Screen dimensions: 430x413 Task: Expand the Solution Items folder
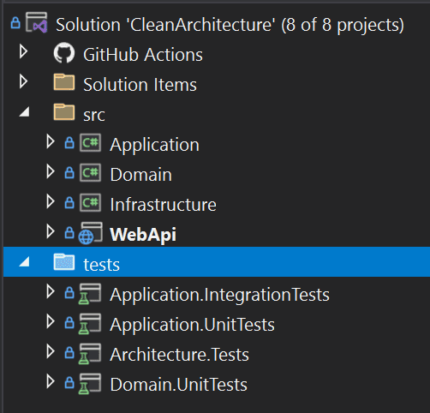point(23,82)
